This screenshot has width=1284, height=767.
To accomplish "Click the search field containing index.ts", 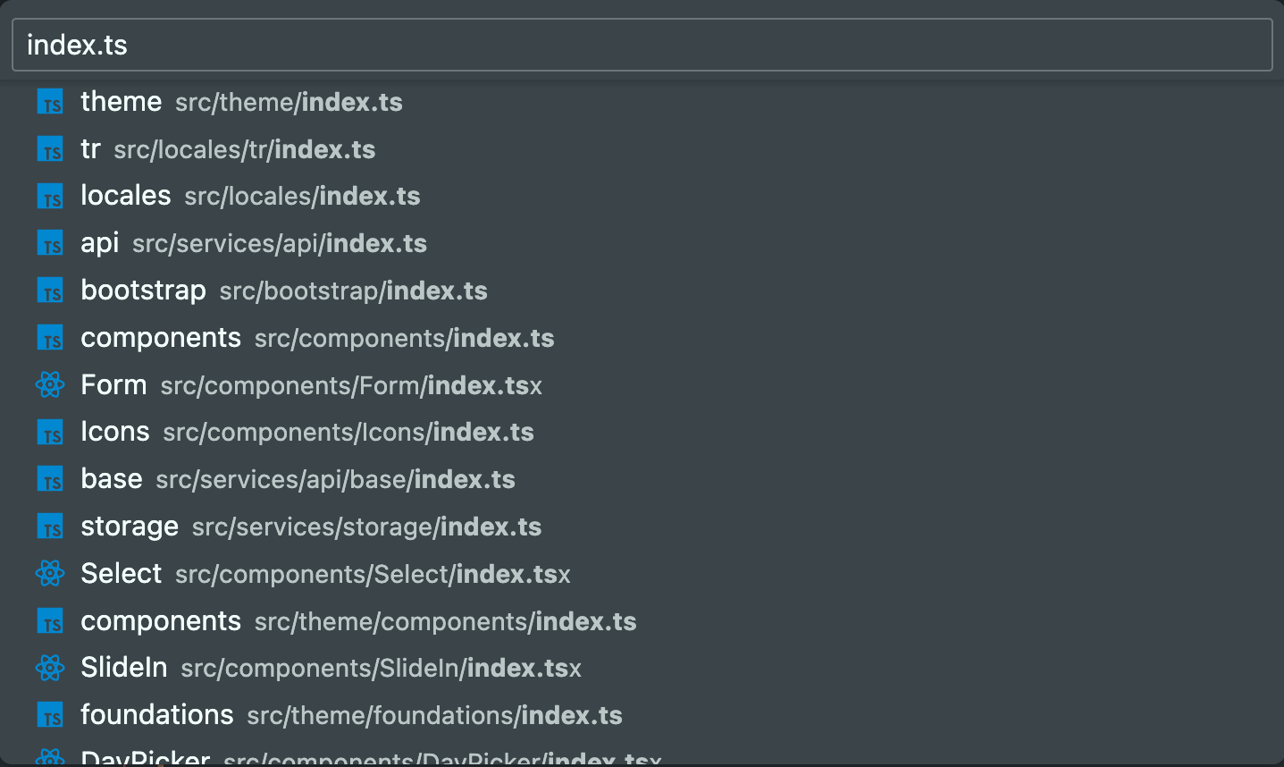I will click(642, 45).
